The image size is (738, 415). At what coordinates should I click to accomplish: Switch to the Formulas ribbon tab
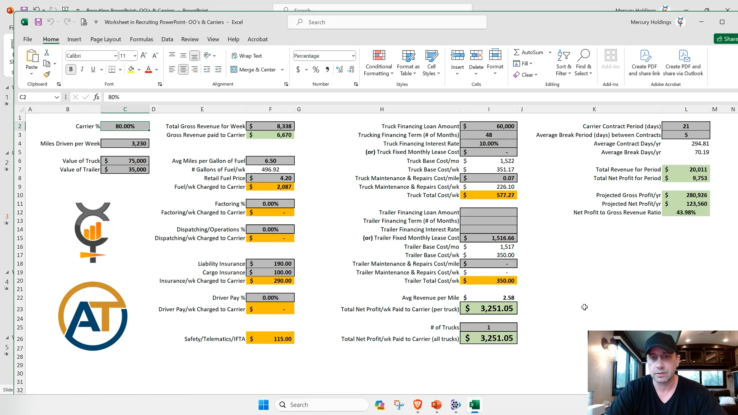141,39
